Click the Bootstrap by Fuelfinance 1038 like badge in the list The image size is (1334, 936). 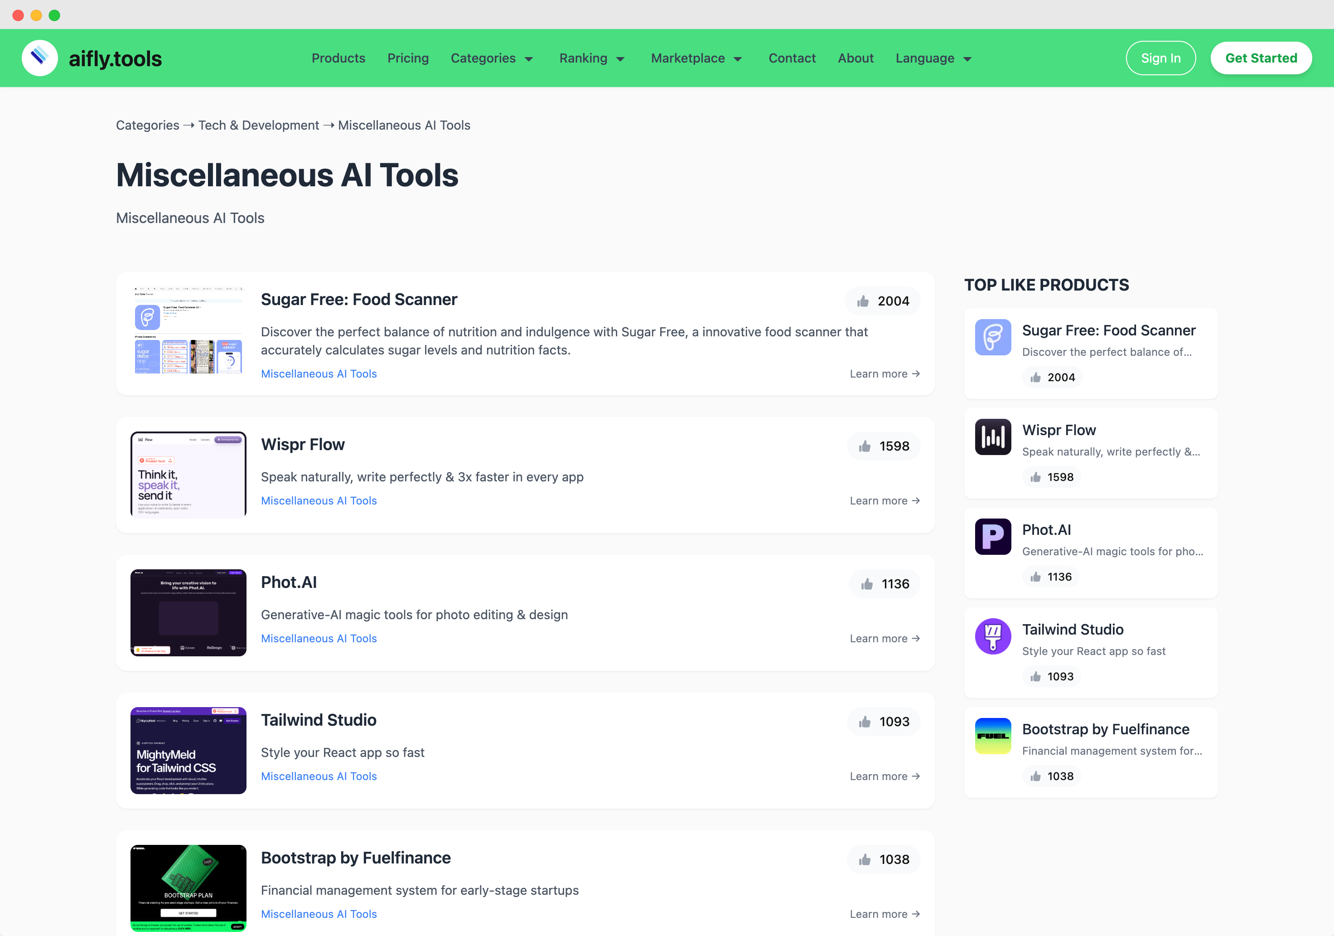coord(884,859)
